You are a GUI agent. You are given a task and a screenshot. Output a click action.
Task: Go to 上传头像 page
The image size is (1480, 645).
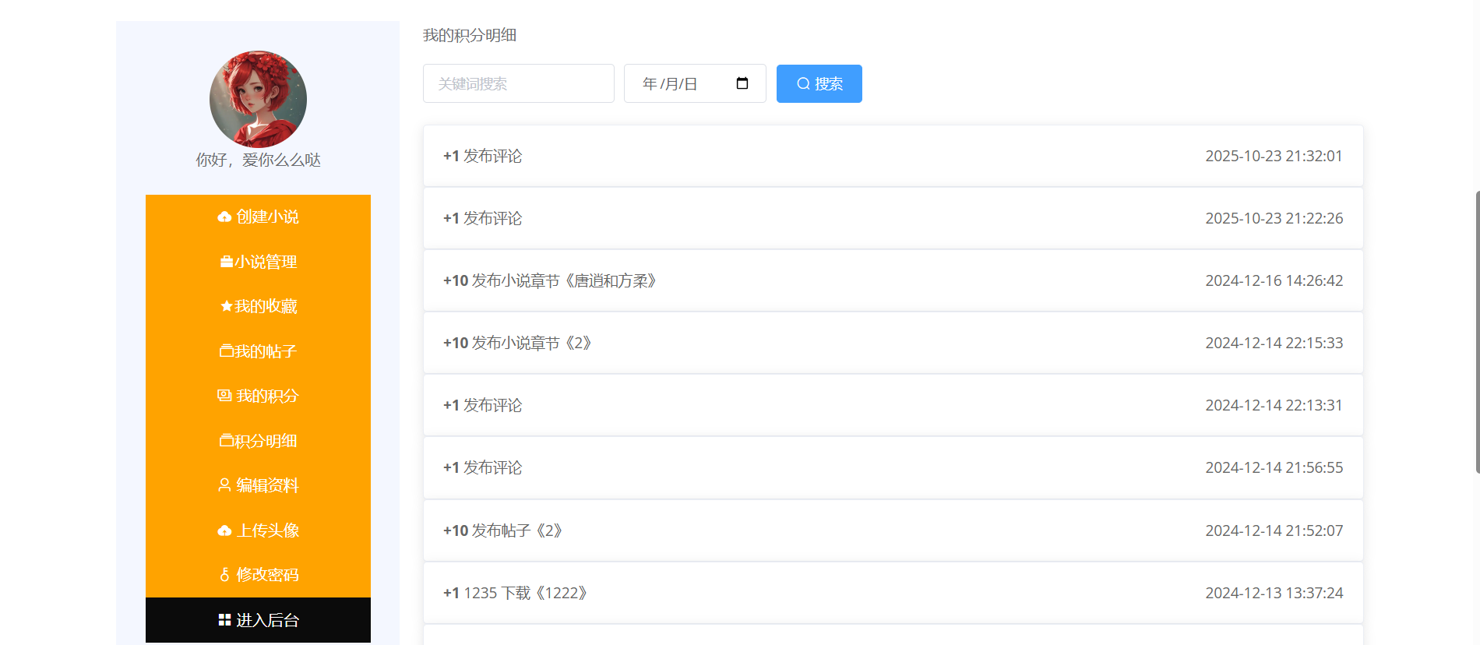[x=258, y=530]
